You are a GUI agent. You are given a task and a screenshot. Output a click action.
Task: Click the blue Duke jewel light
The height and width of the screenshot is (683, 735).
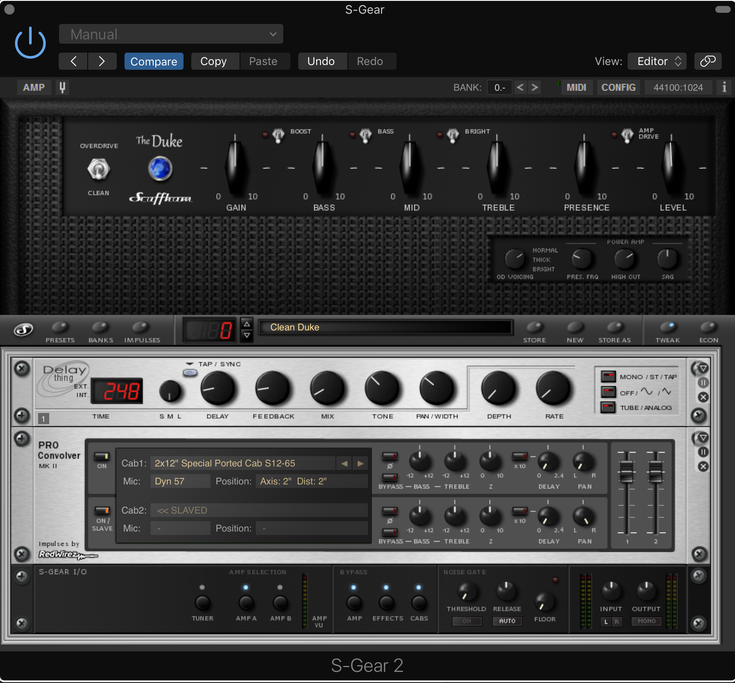(160, 169)
